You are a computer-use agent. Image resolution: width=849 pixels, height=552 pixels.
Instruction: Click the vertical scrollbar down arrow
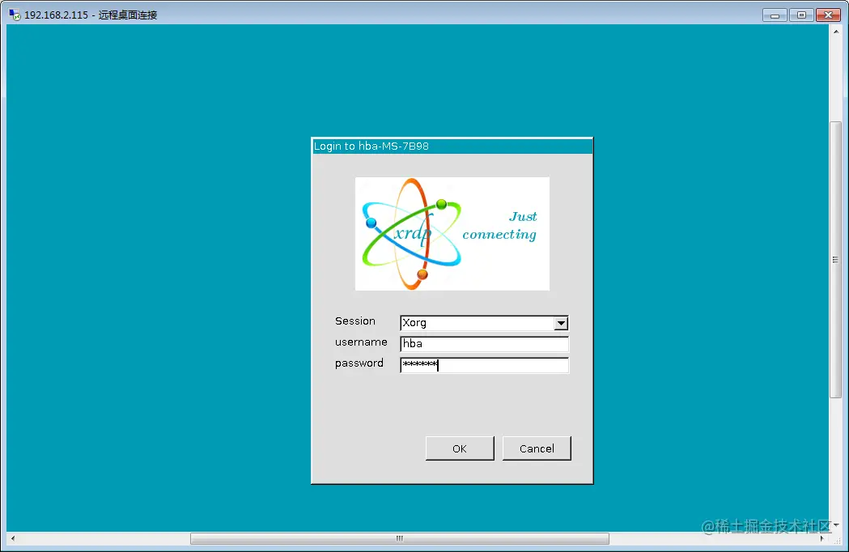pyautogui.click(x=836, y=525)
